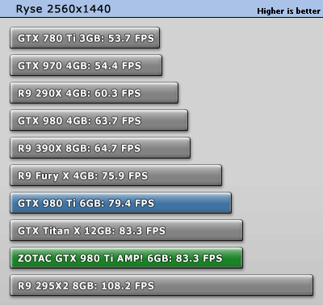Select the GTX 980 4GB: 63.7 FPS bar
Screen dimensions: 323x305
(x=99, y=121)
